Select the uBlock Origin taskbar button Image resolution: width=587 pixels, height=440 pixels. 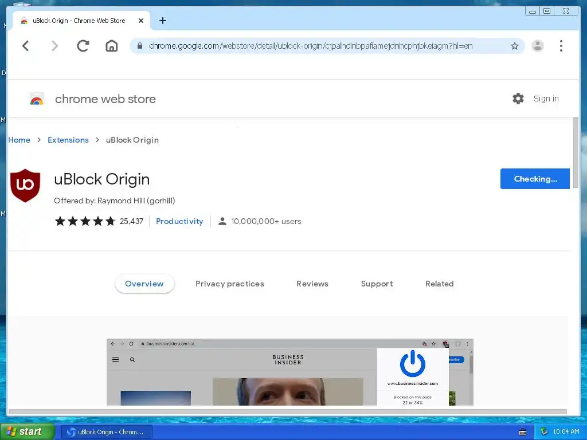coord(106,432)
